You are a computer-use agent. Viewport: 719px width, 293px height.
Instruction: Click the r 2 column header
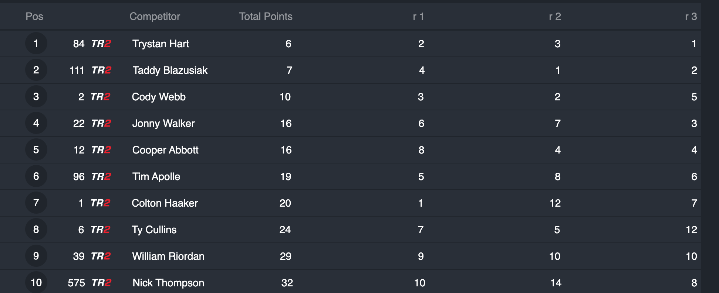coord(555,17)
